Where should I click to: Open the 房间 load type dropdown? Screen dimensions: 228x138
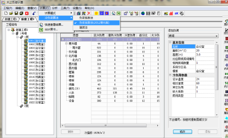217,36
